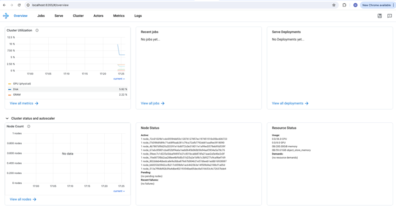396x209 pixels.
Task: Open the Cluster Utilization 'current' dropdown
Action: 119,79
